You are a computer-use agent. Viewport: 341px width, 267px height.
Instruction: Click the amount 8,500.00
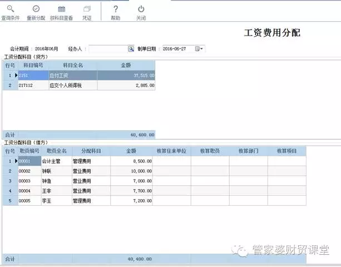(x=131, y=161)
